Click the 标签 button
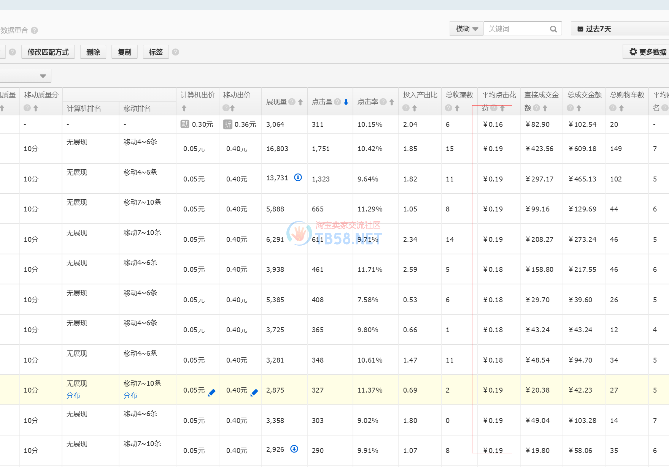669x467 pixels. (x=156, y=52)
